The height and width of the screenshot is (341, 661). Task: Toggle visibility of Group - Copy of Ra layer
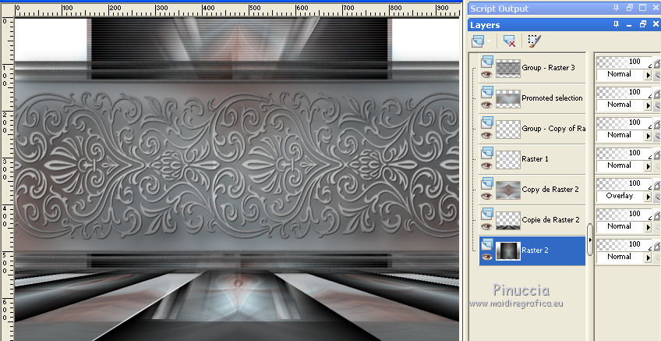(x=486, y=136)
